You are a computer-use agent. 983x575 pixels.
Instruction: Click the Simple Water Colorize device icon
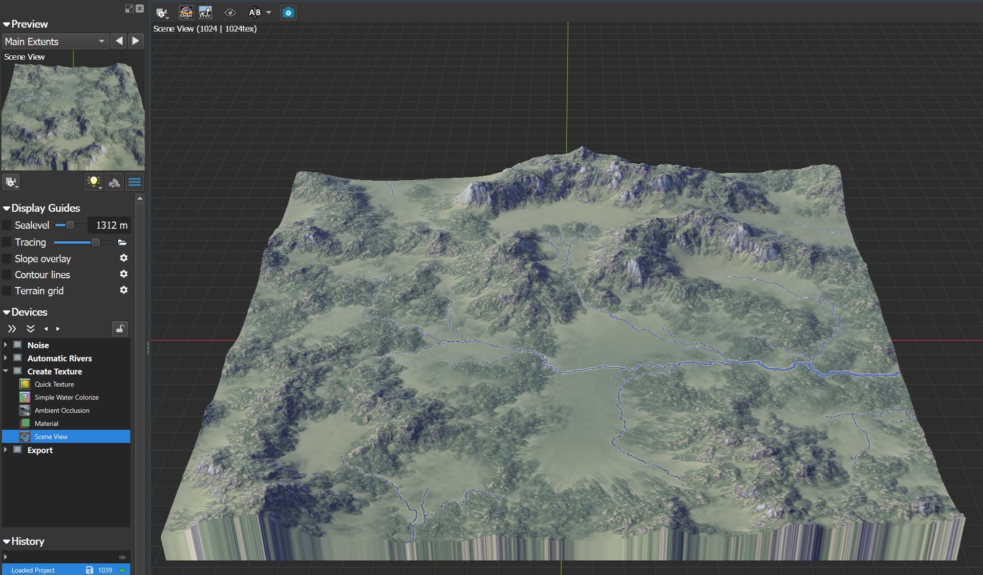pyautogui.click(x=25, y=397)
